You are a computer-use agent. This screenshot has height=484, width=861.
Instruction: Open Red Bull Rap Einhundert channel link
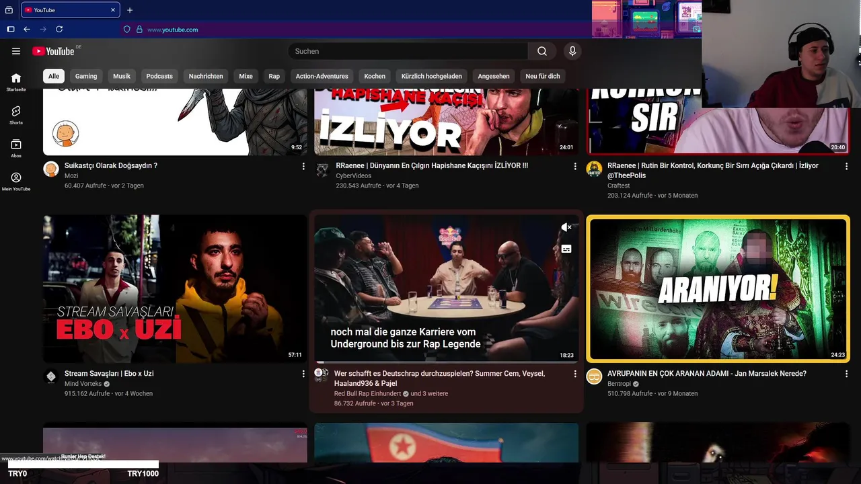pyautogui.click(x=367, y=393)
